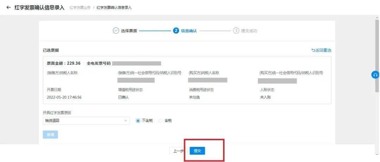The image size is (380, 162).
Task: Click the 上一步 button
Action: [178, 151]
